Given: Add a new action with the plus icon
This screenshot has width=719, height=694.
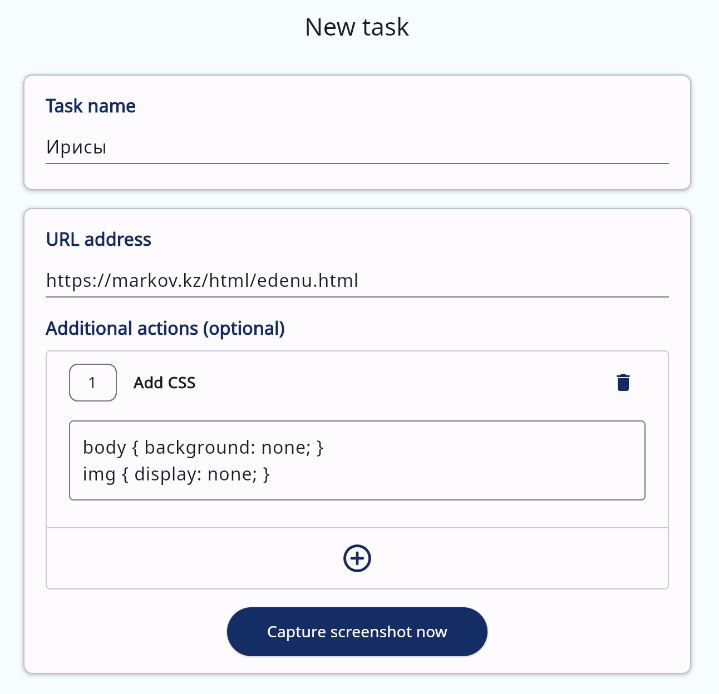Looking at the screenshot, I should (x=357, y=558).
